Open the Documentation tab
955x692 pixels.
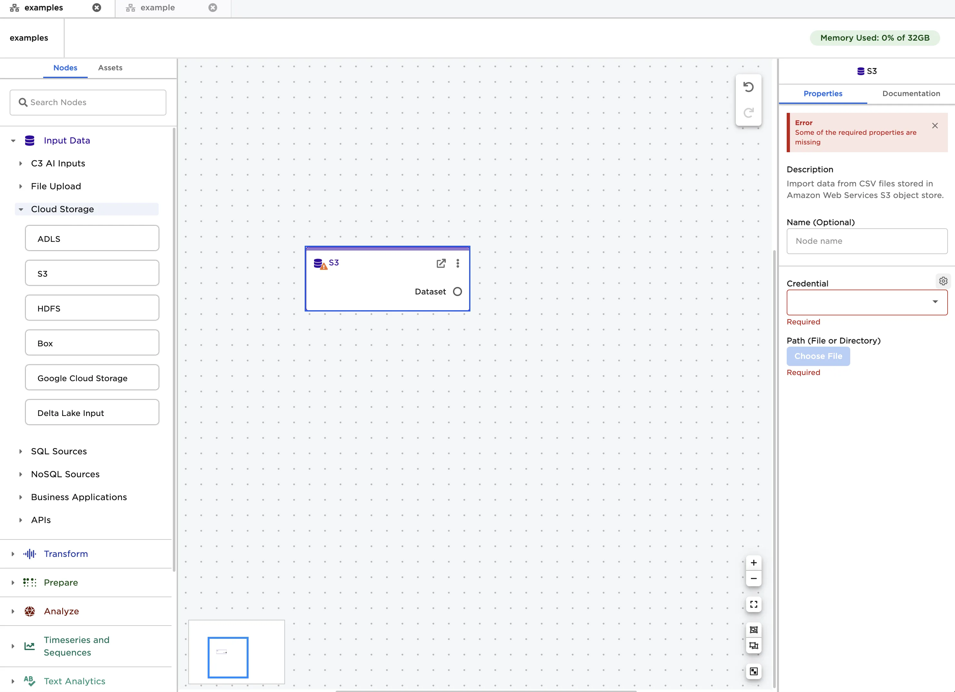pyautogui.click(x=911, y=94)
